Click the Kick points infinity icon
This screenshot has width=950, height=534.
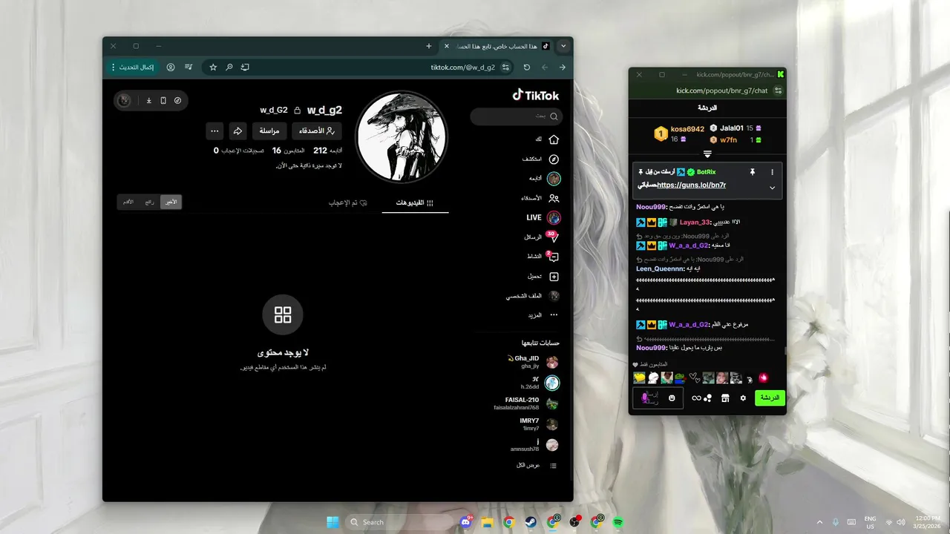pyautogui.click(x=696, y=398)
